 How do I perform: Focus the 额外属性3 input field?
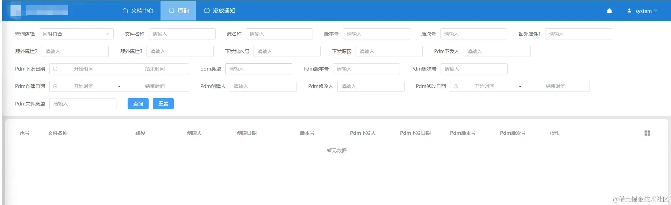point(180,51)
